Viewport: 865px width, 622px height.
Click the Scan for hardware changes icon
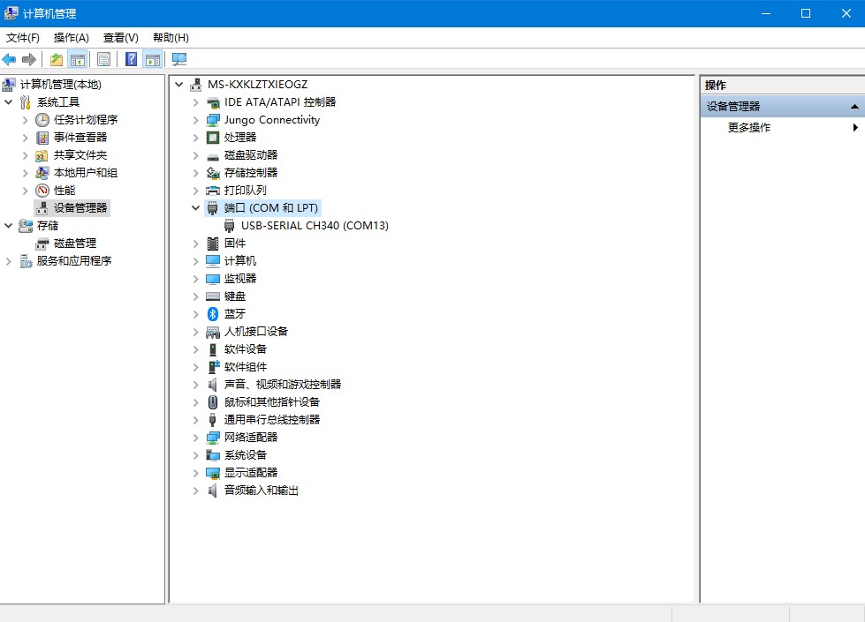click(179, 60)
